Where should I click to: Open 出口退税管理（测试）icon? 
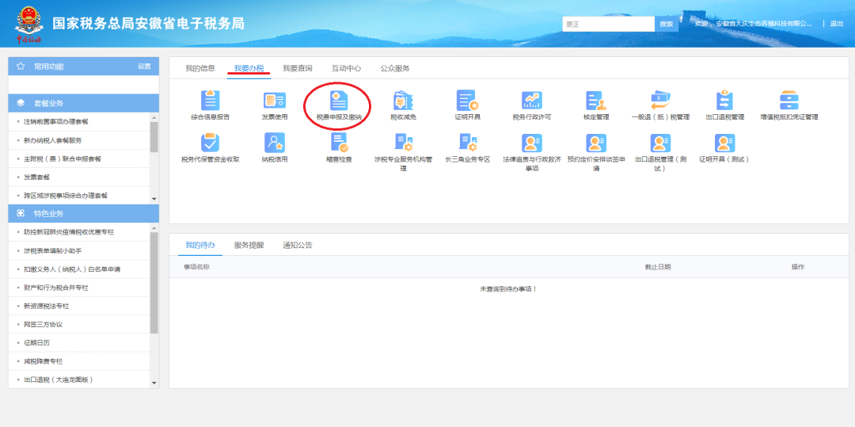(660, 143)
